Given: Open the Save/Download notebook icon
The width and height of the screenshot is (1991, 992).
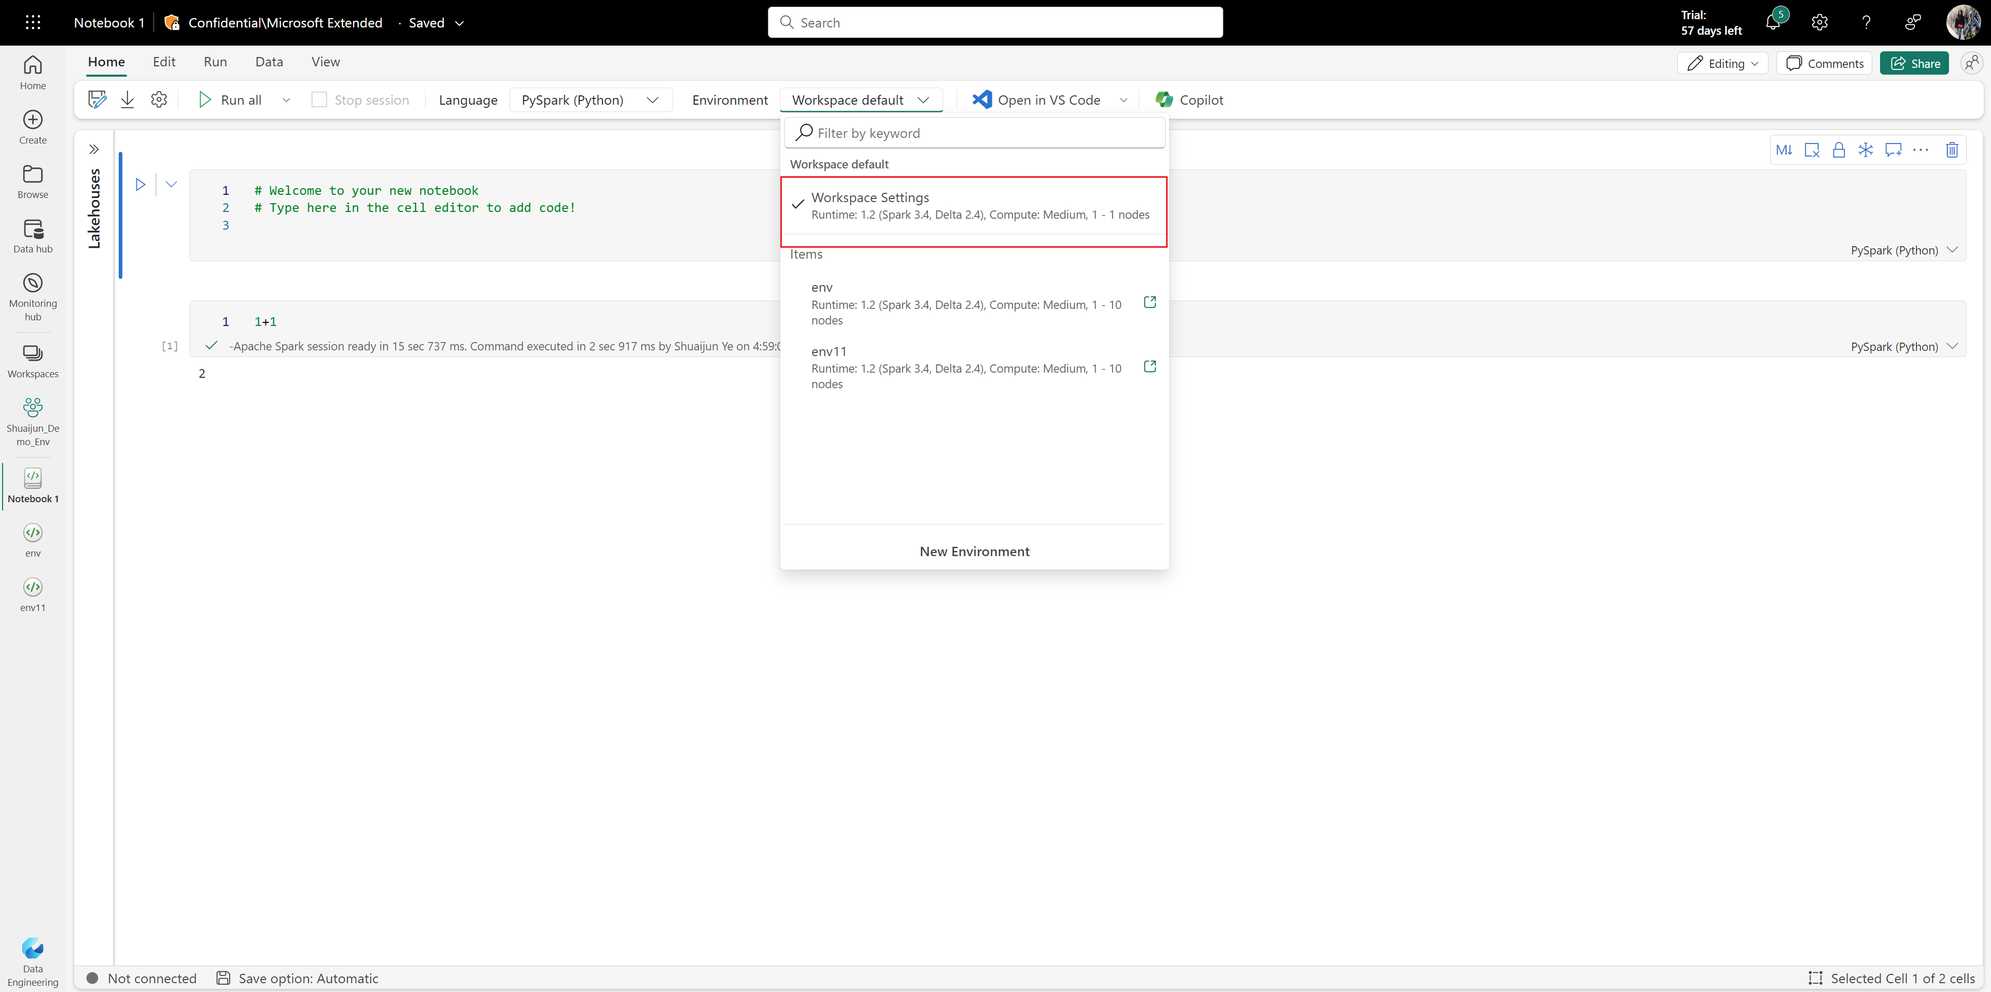Looking at the screenshot, I should tap(125, 99).
